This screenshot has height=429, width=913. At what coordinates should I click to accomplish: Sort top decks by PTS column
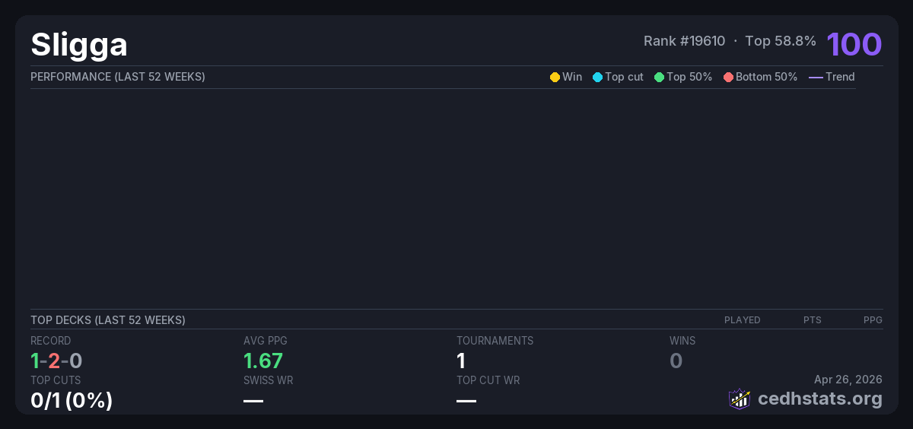pyautogui.click(x=812, y=320)
